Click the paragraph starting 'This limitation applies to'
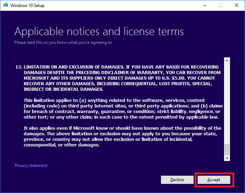Viewport: 245px width, 193px height. click(123, 108)
